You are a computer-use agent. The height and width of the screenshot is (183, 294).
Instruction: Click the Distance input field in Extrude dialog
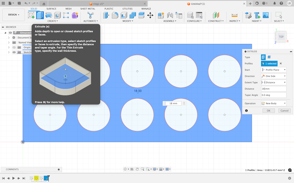coord(274,89)
